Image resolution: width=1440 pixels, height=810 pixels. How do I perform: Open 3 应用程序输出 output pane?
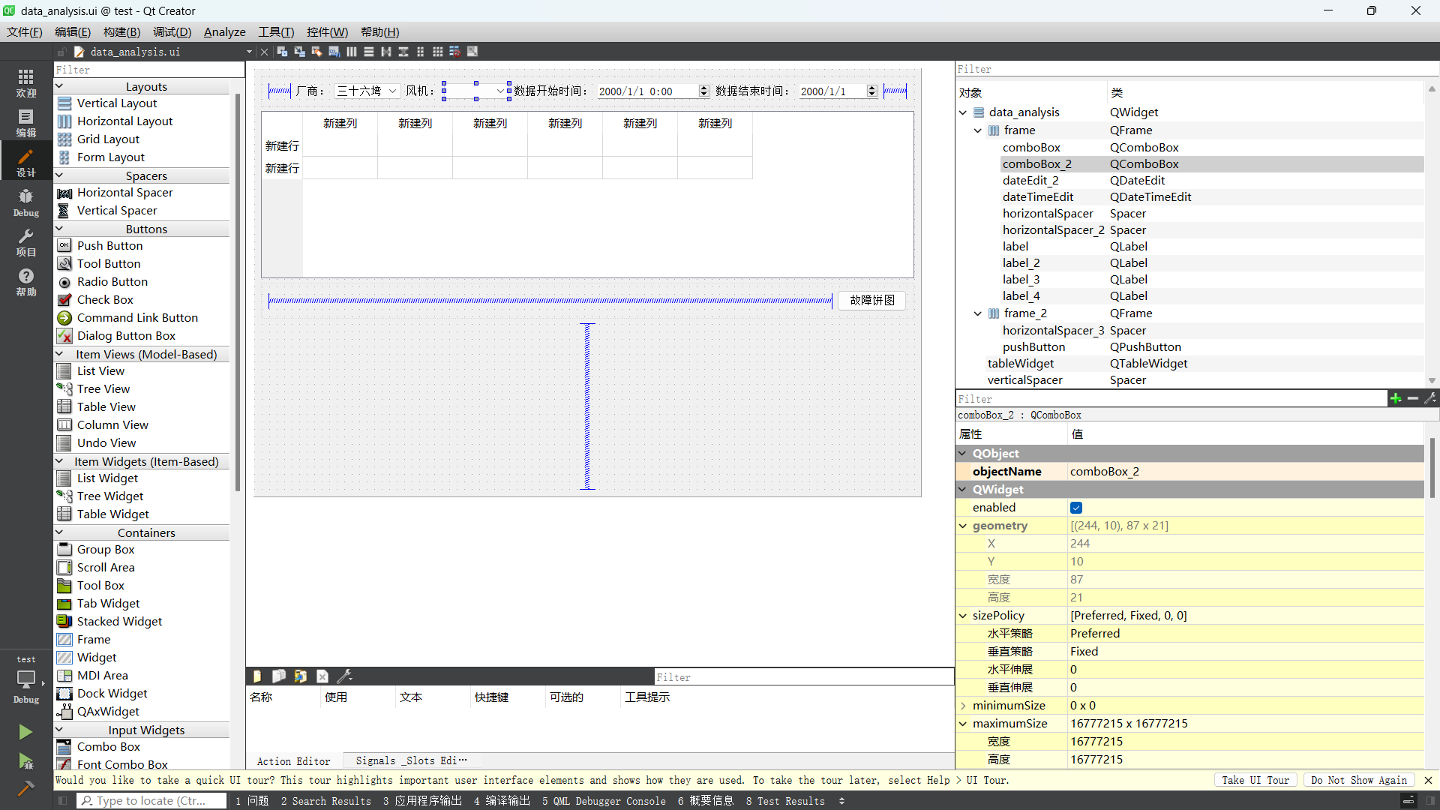click(422, 801)
